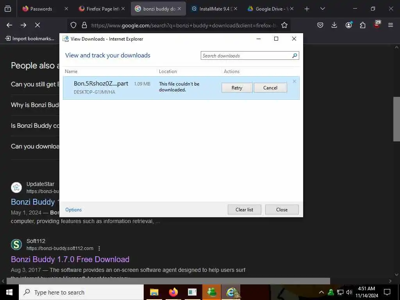Click the Location column header
This screenshot has height=300, width=400.
pyautogui.click(x=168, y=71)
